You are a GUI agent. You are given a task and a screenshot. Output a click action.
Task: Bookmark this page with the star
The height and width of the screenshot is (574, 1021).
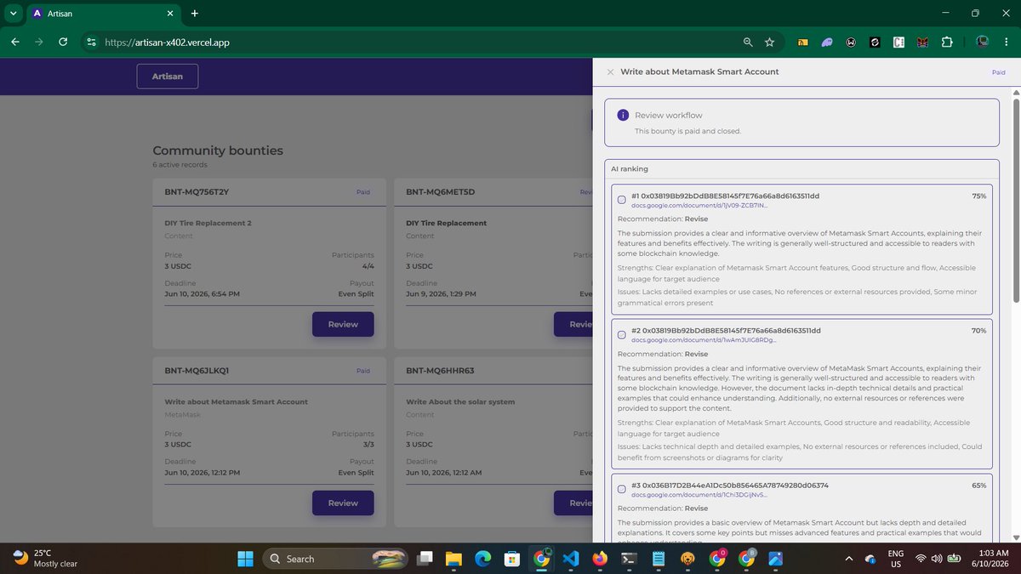pyautogui.click(x=770, y=42)
